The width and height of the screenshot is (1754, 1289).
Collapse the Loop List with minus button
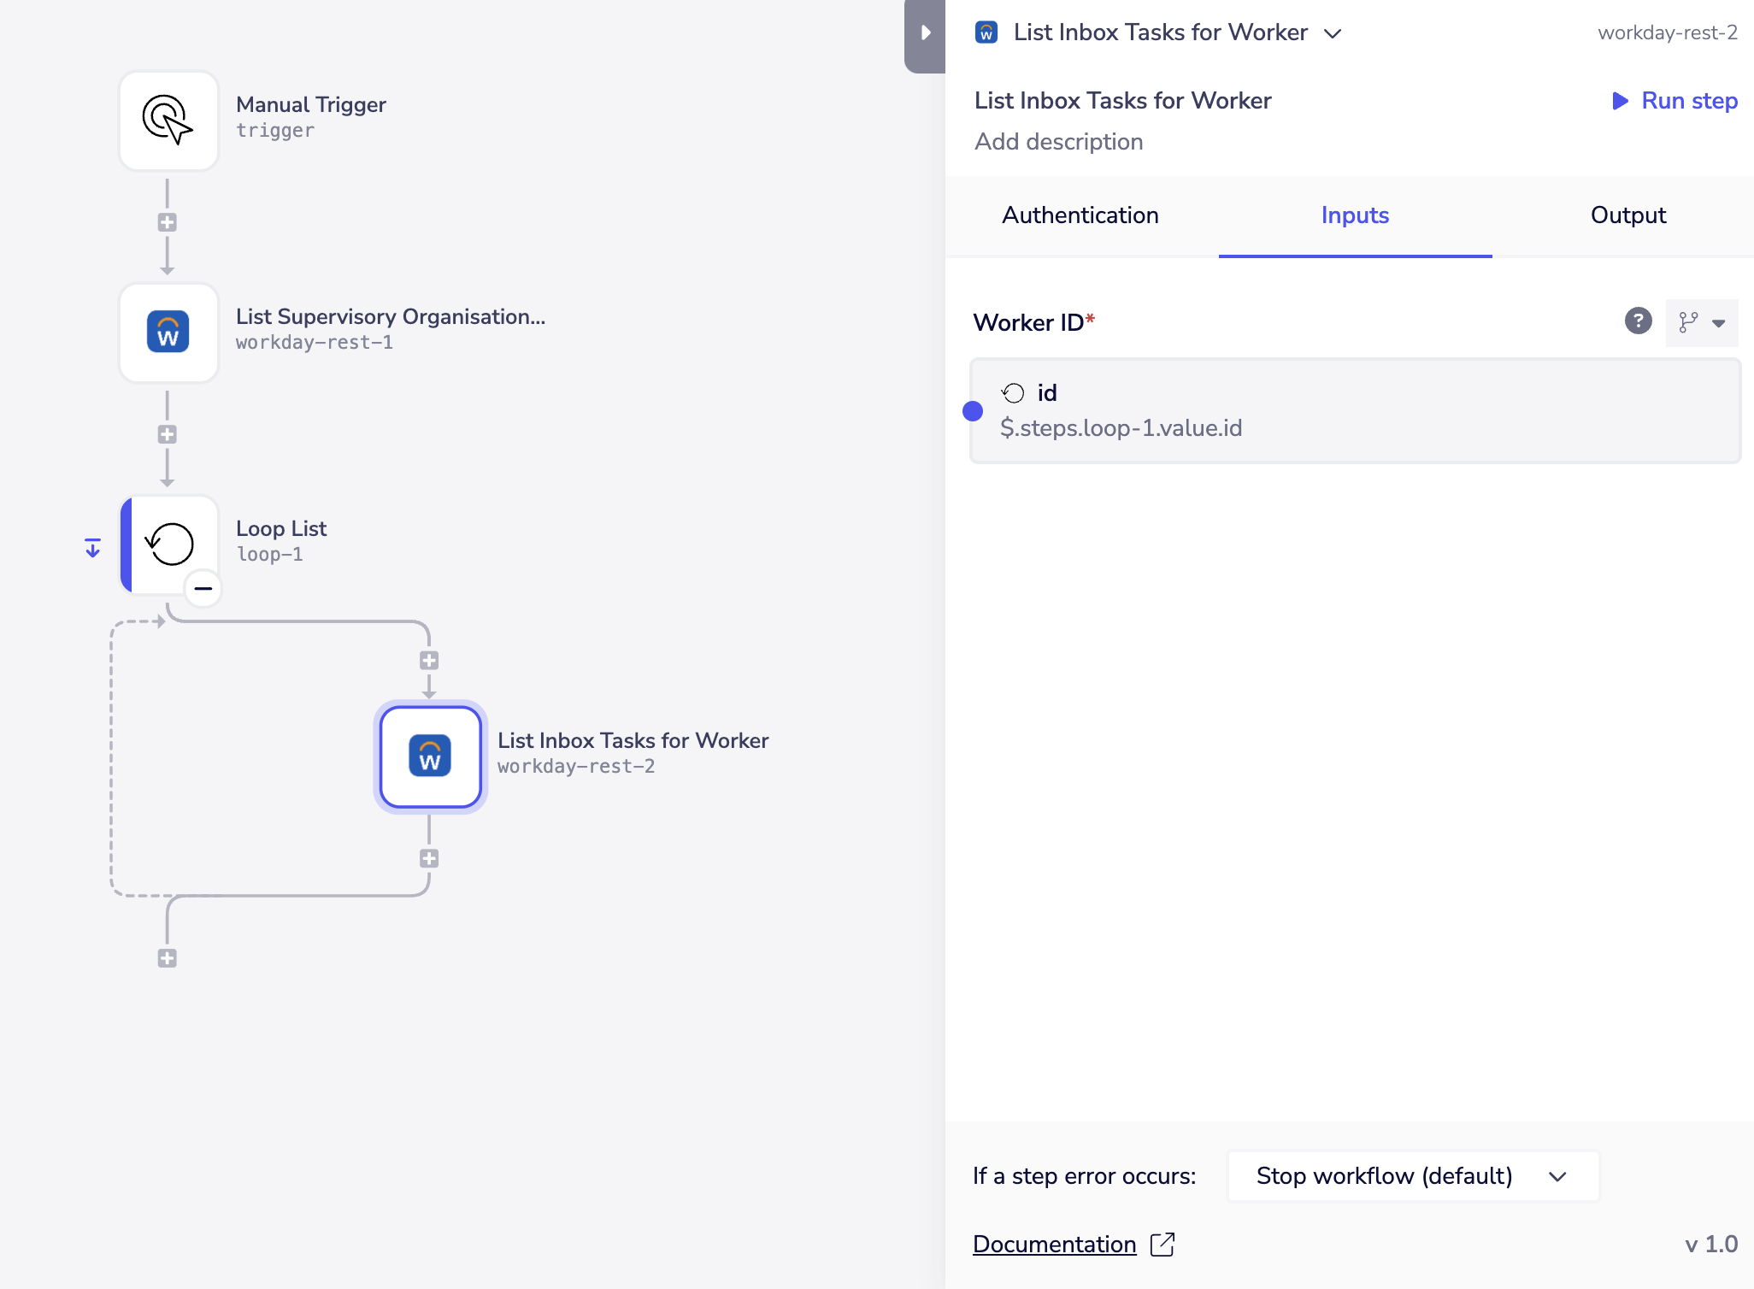pos(203,588)
